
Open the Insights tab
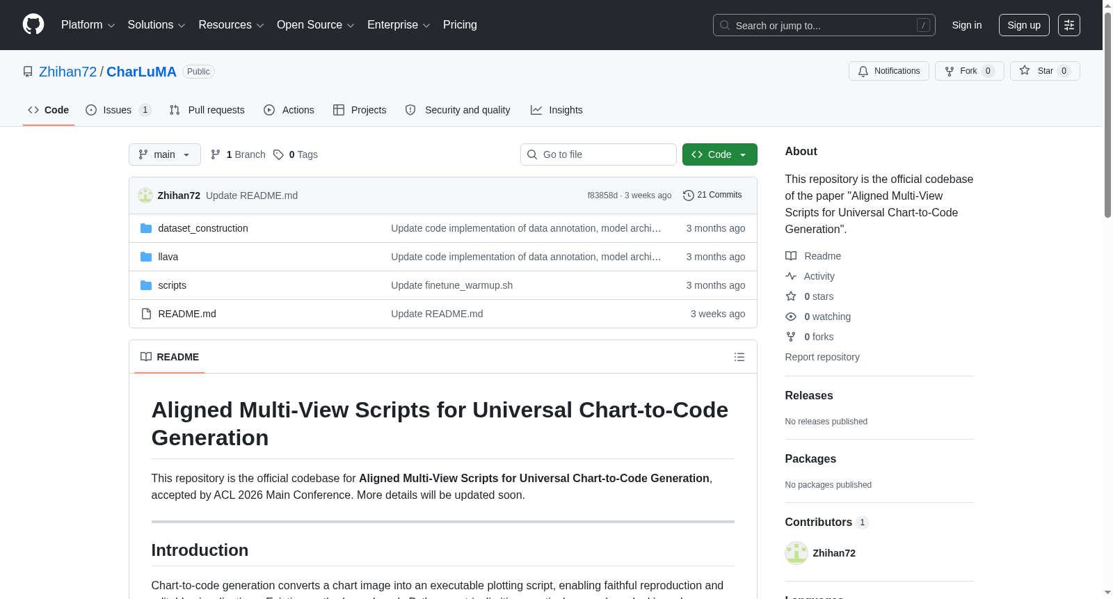tap(556, 110)
